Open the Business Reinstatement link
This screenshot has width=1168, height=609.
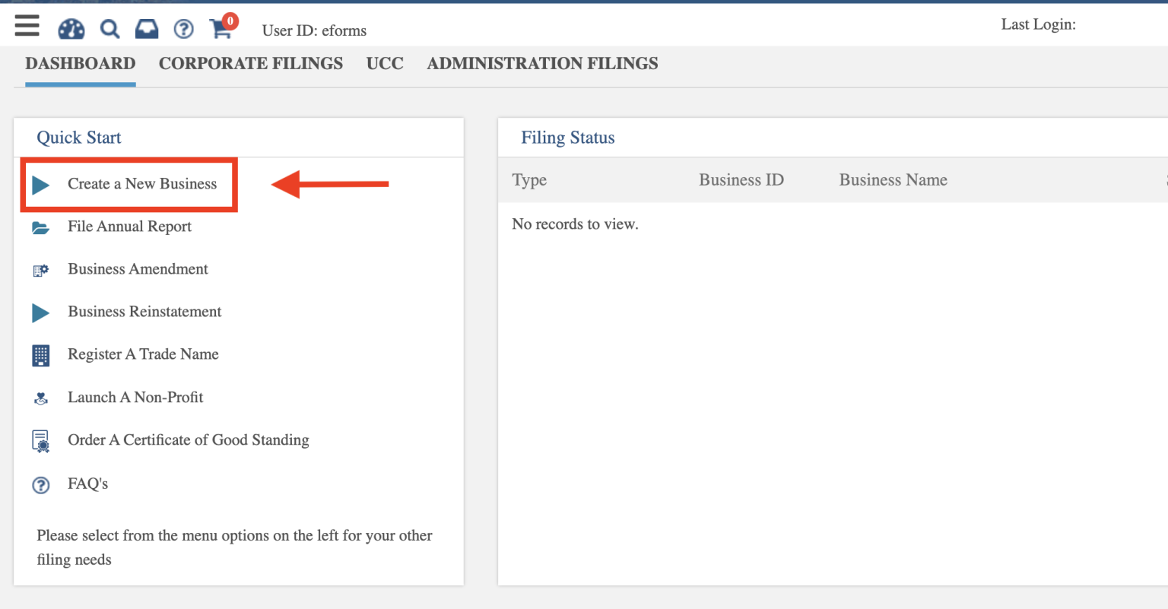[144, 312]
